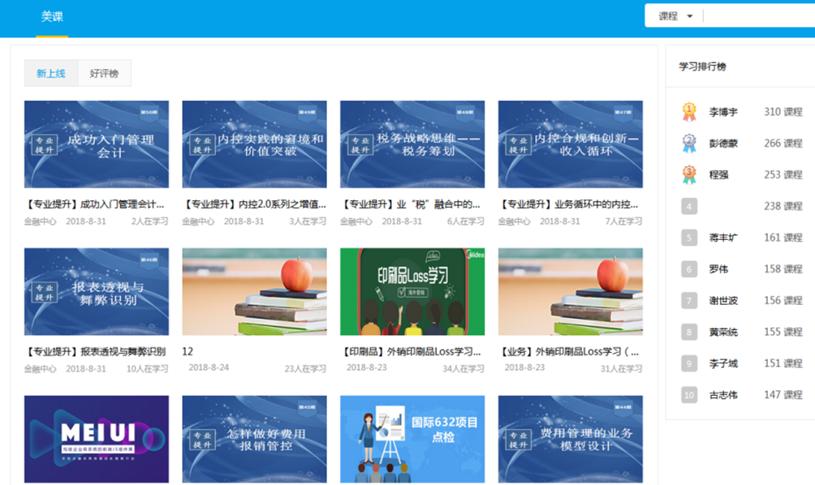
Task: Open the 【专业提升】报表透视与舞弊识别 title link
Action: [x=95, y=351]
